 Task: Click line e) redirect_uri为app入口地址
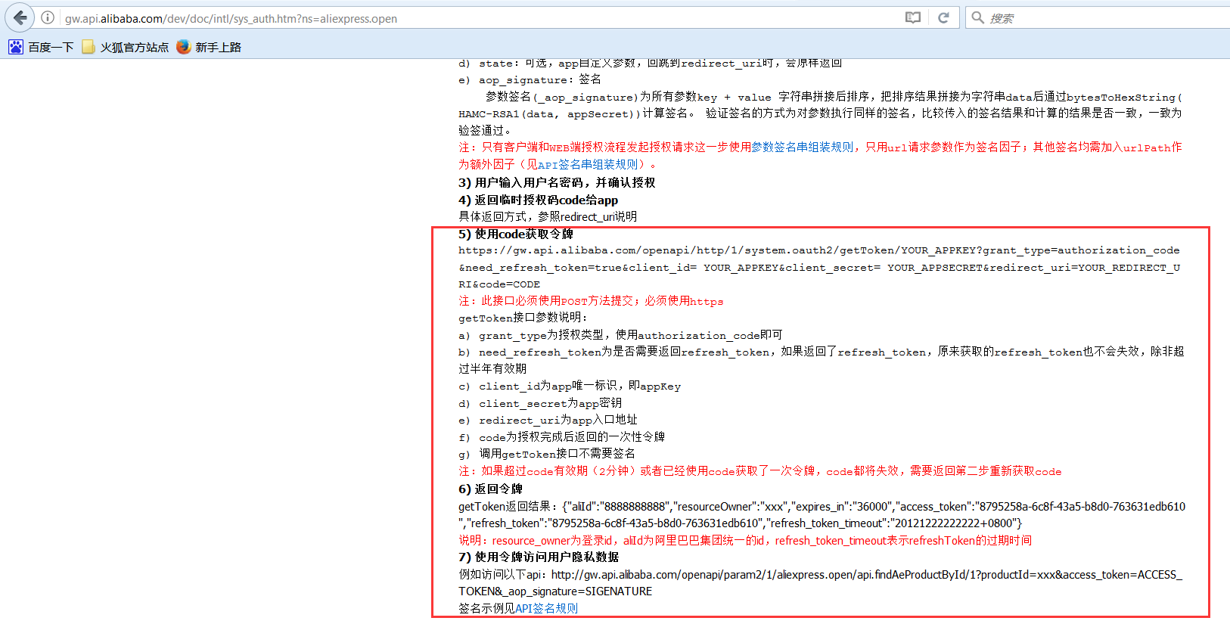click(x=548, y=420)
